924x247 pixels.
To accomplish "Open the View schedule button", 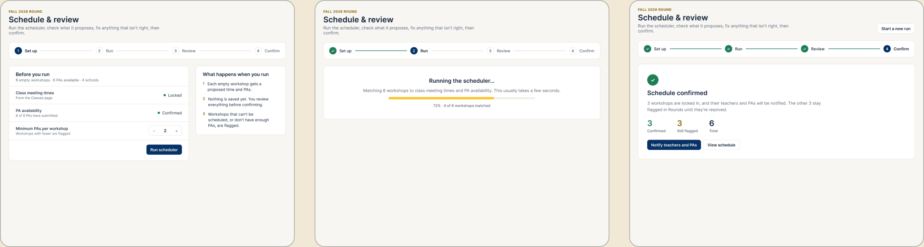I will coord(721,145).
